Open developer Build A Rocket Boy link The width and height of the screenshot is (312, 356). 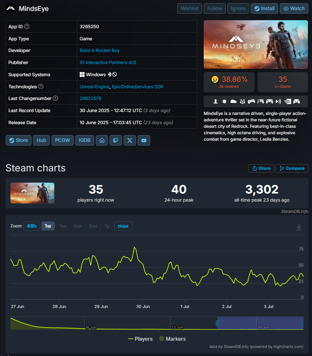click(99, 50)
